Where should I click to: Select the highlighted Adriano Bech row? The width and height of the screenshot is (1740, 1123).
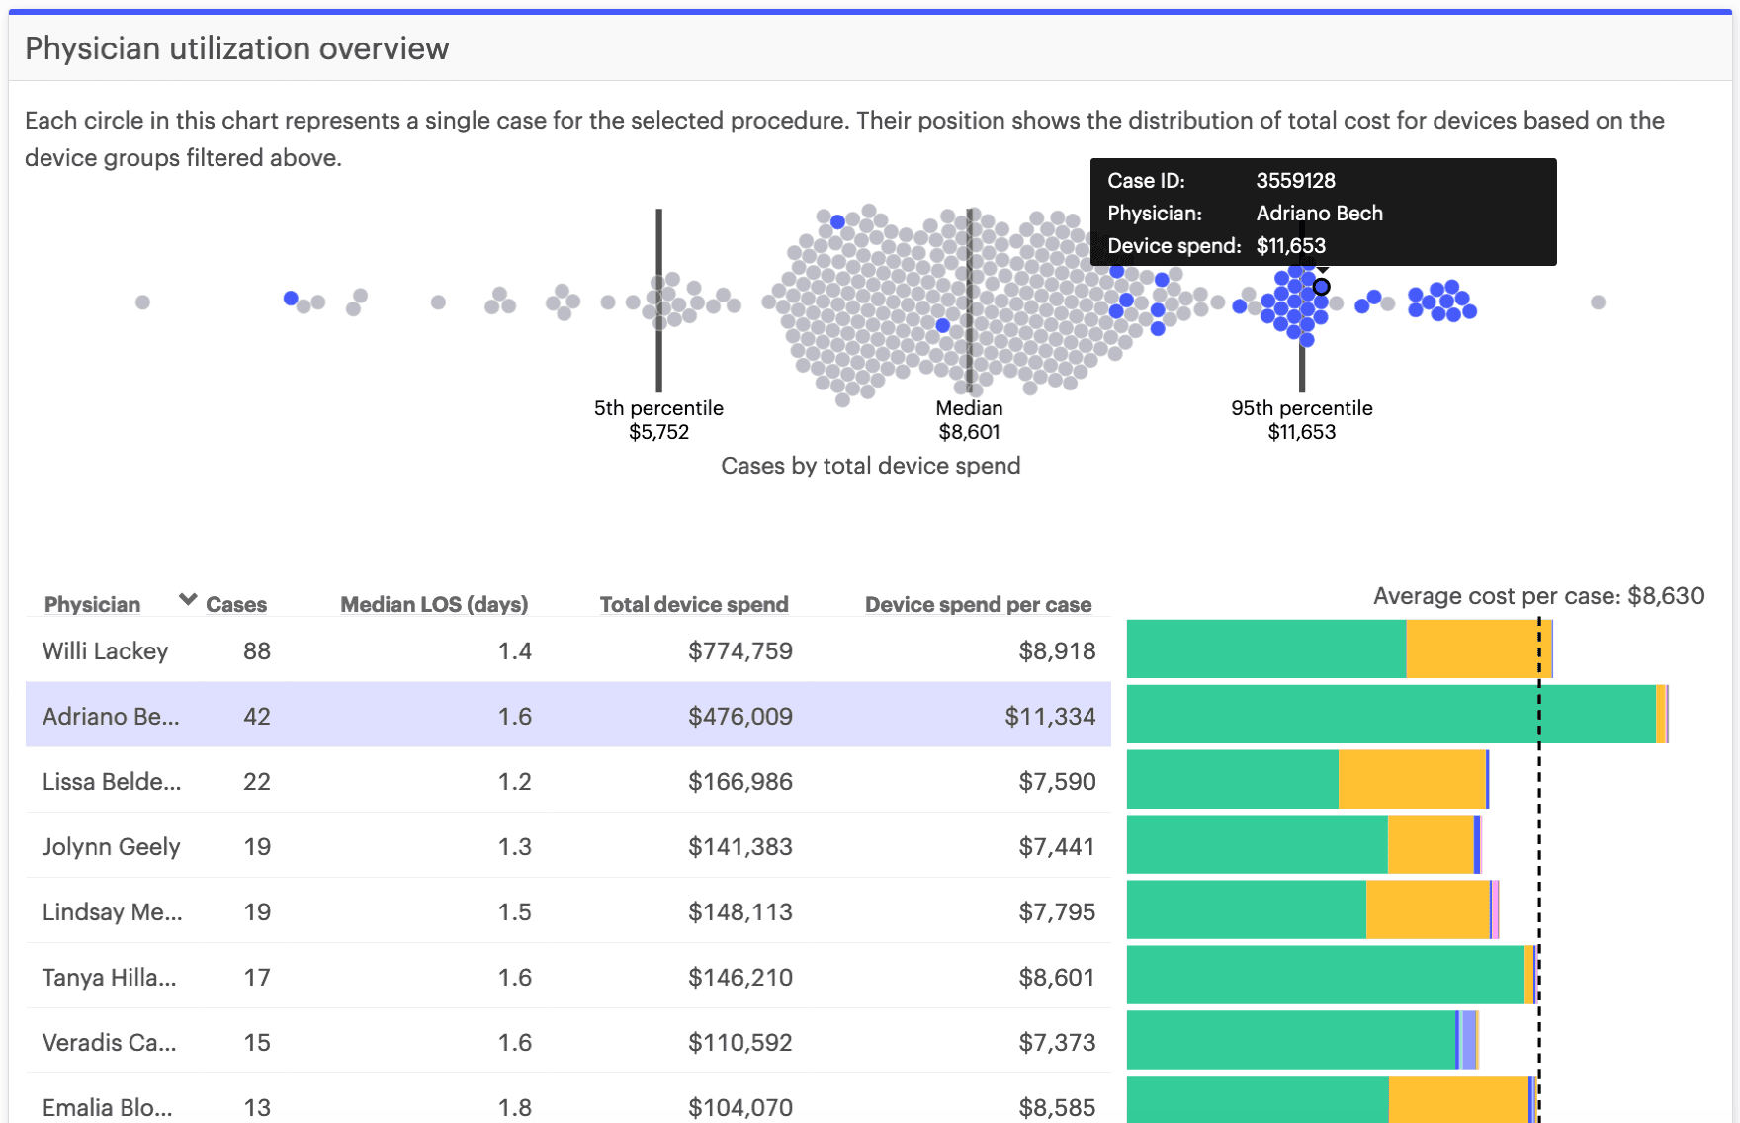(567, 716)
